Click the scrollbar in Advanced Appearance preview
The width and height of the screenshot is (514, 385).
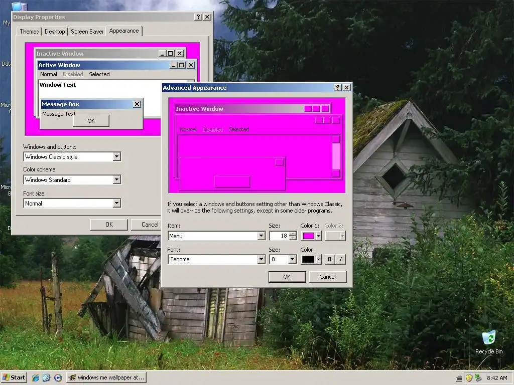(x=336, y=156)
